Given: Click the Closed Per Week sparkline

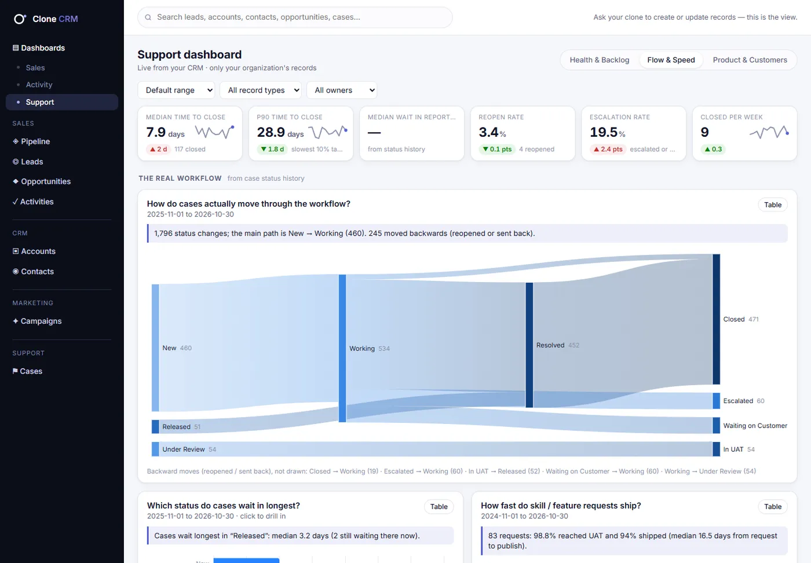Looking at the screenshot, I should (769, 132).
